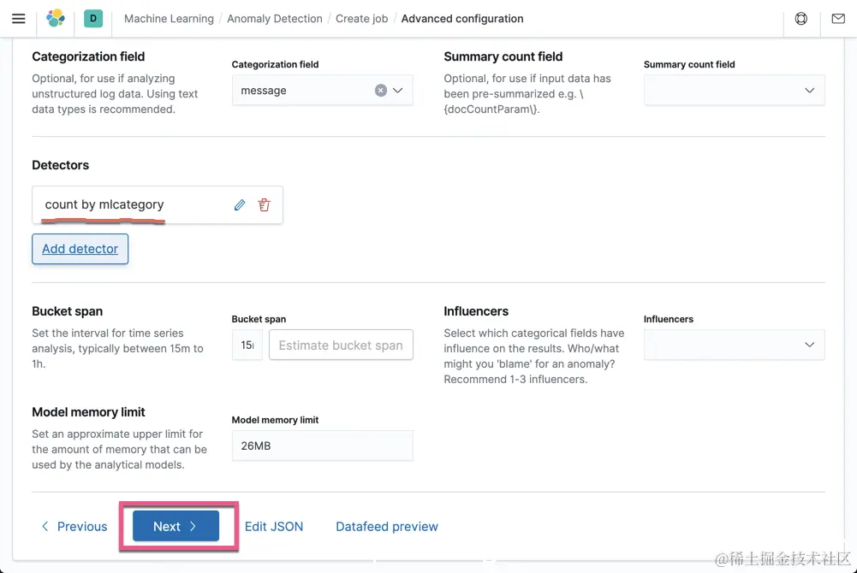Viewport: 857px width, 573px height.
Task: Open the Influencers dropdown
Action: [734, 345]
